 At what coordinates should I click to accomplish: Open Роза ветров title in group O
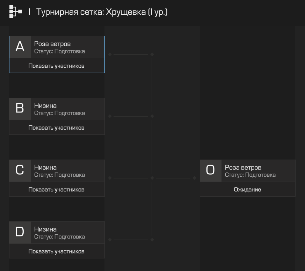[x=243, y=168]
